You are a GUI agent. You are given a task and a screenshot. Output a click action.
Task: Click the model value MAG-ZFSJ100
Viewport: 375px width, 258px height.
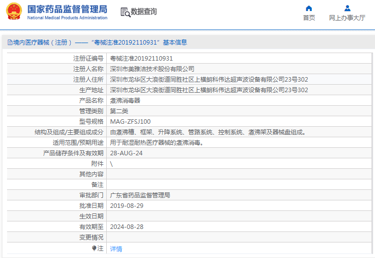130,122
